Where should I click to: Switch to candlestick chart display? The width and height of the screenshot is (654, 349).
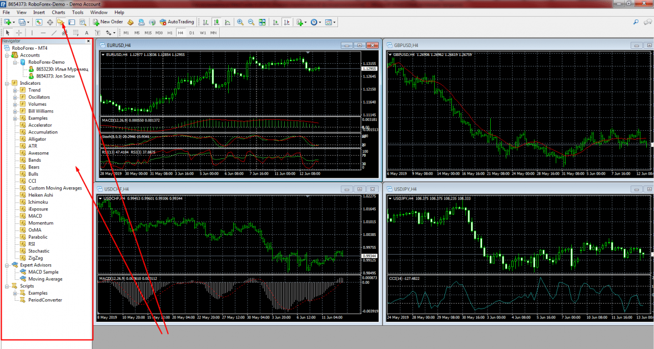217,22
